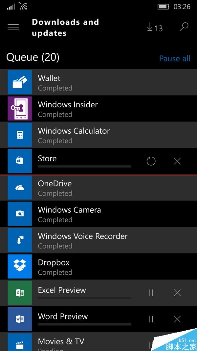Tap the Windows Camera app icon
197x351 pixels.
pos(20,214)
